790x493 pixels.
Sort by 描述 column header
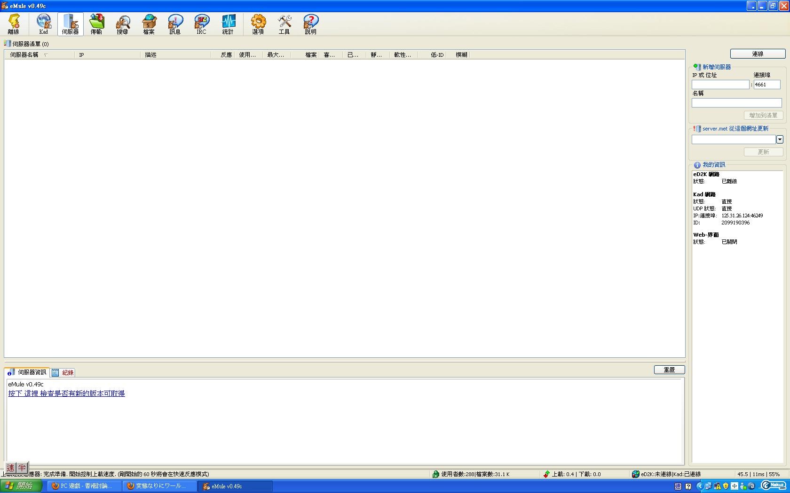[x=175, y=55]
